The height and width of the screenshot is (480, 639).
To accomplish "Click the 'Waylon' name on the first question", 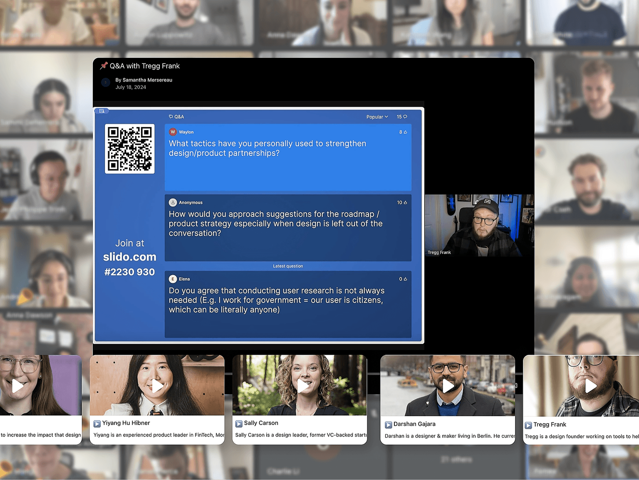I will pos(186,132).
